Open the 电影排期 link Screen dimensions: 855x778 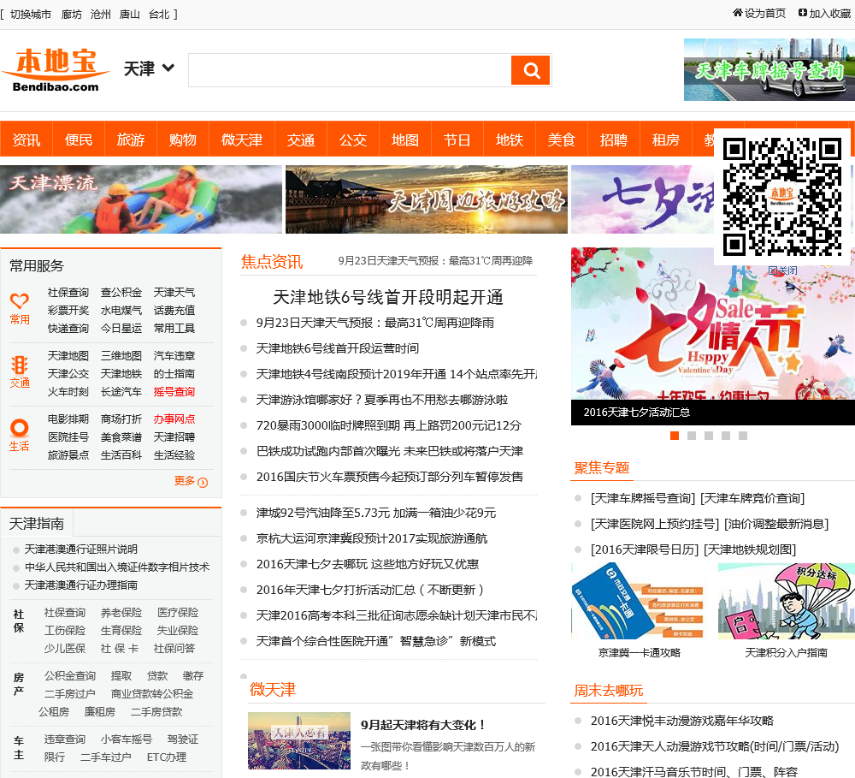pyautogui.click(x=68, y=419)
